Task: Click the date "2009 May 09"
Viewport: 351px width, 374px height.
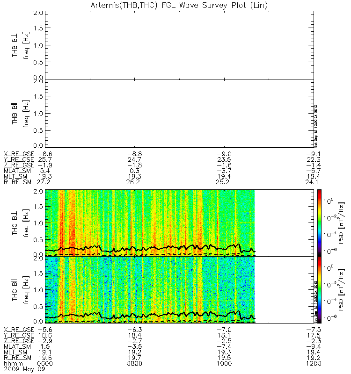Action: coord(24,369)
